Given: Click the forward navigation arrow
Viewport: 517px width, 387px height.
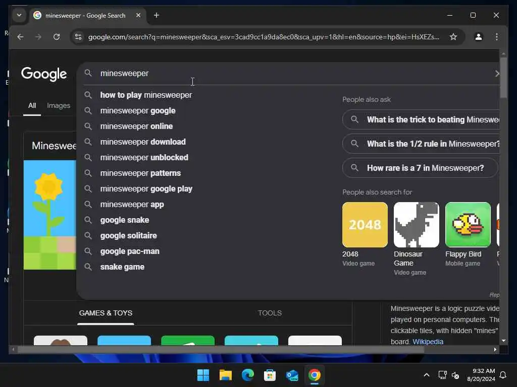Looking at the screenshot, I should click(x=38, y=37).
